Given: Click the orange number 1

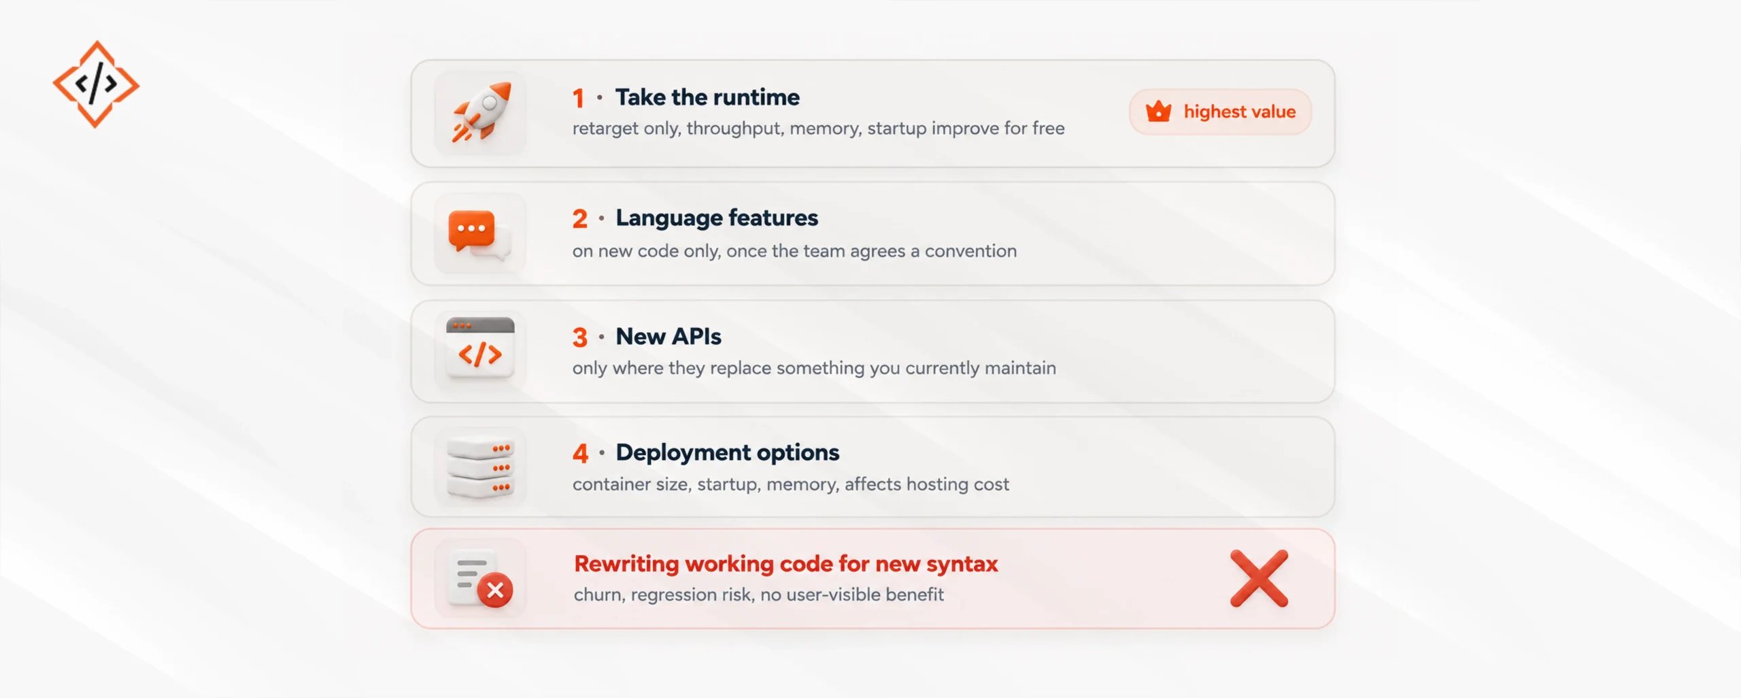Looking at the screenshot, I should click(x=578, y=99).
